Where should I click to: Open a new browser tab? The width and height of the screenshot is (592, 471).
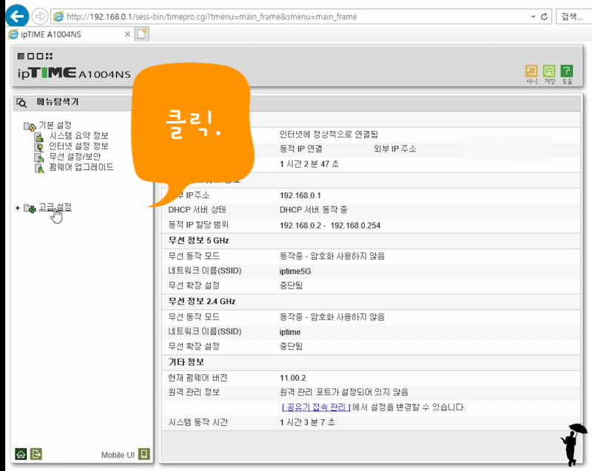(142, 34)
